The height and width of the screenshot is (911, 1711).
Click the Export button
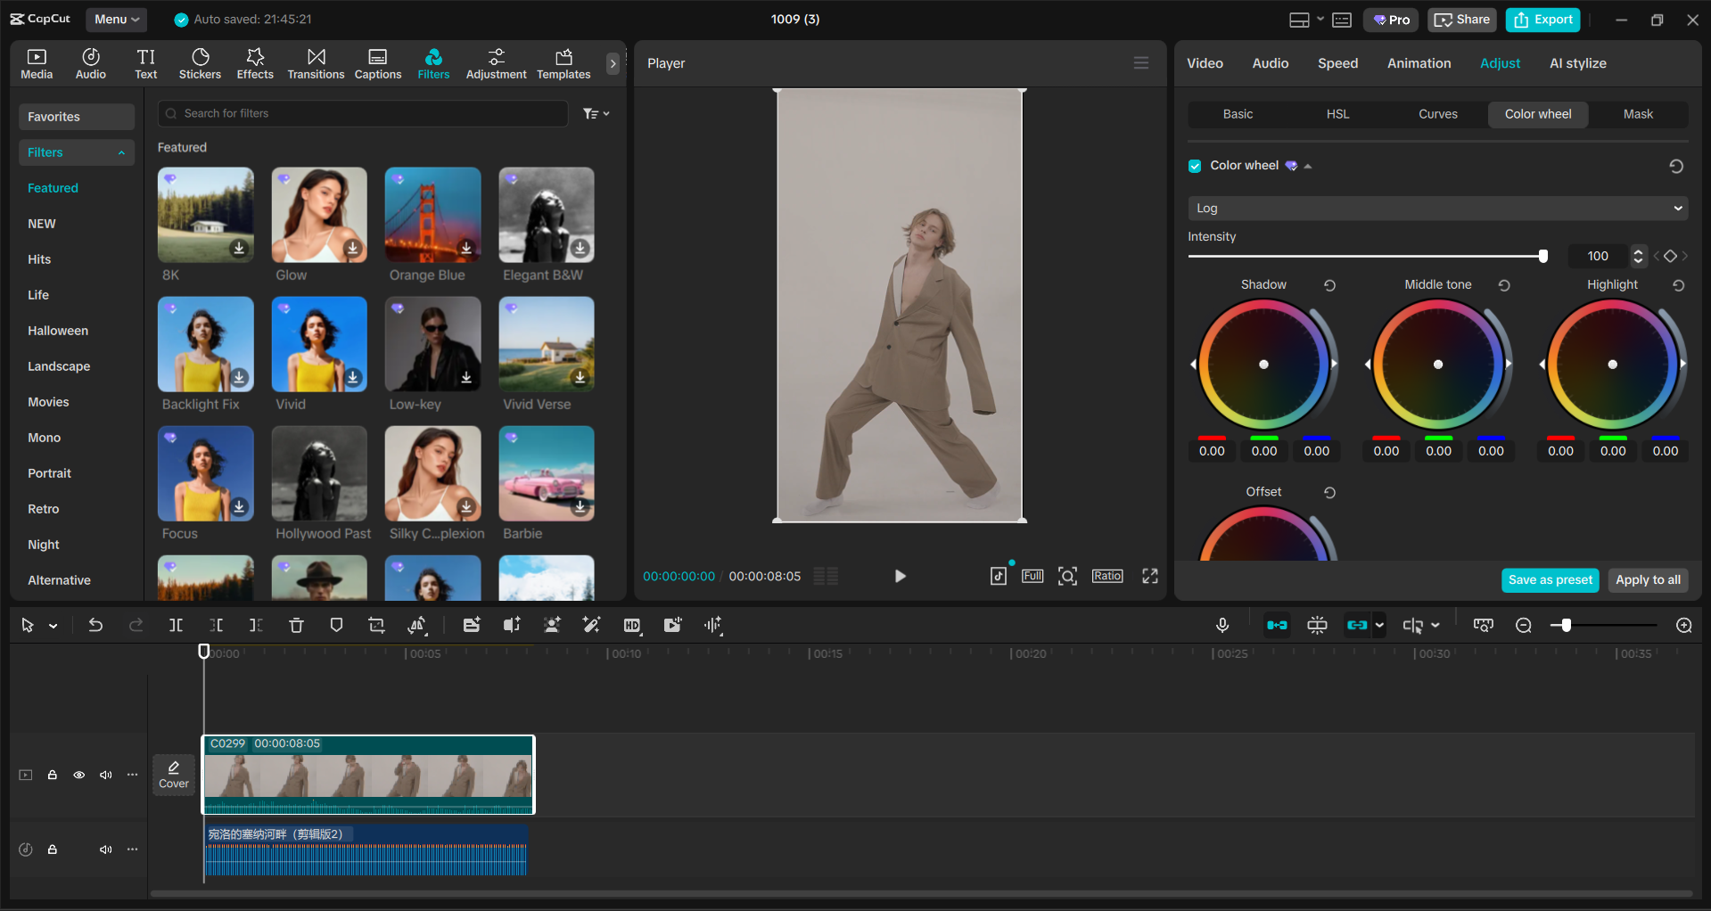(1542, 19)
